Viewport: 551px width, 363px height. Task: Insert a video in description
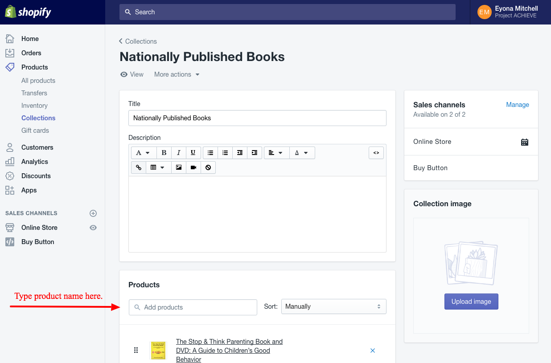click(x=193, y=167)
